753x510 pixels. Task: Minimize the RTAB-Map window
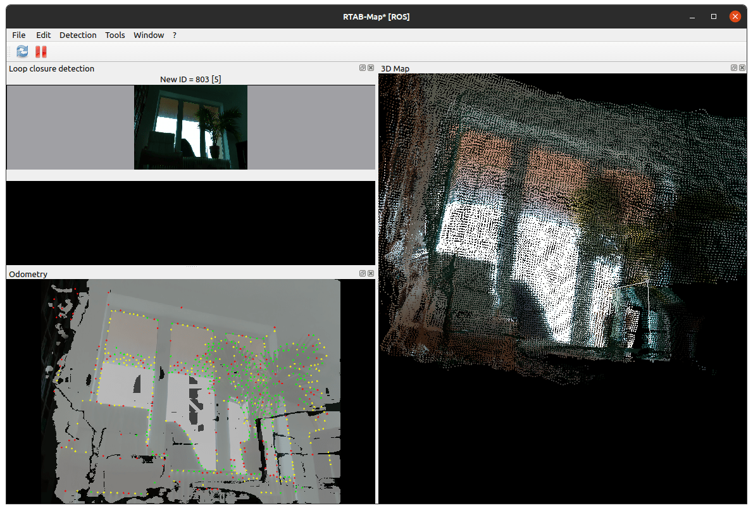[693, 16]
